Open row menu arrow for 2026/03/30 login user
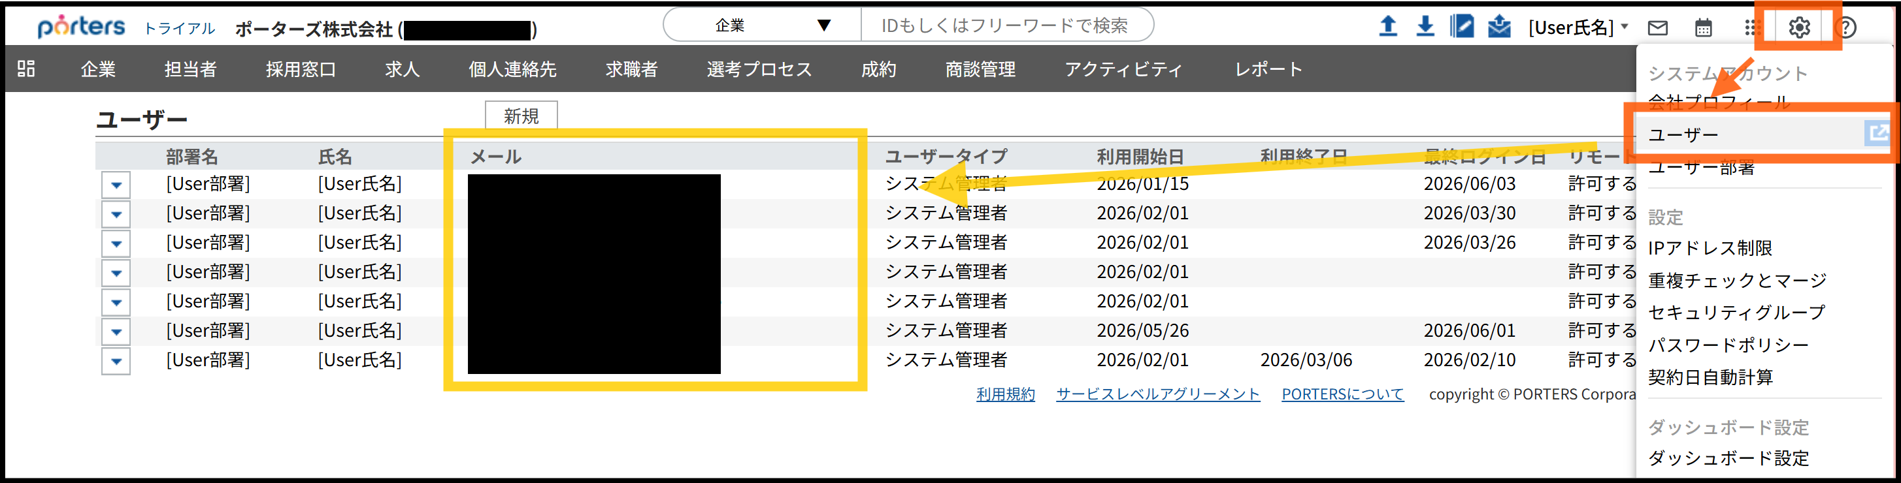 [116, 214]
